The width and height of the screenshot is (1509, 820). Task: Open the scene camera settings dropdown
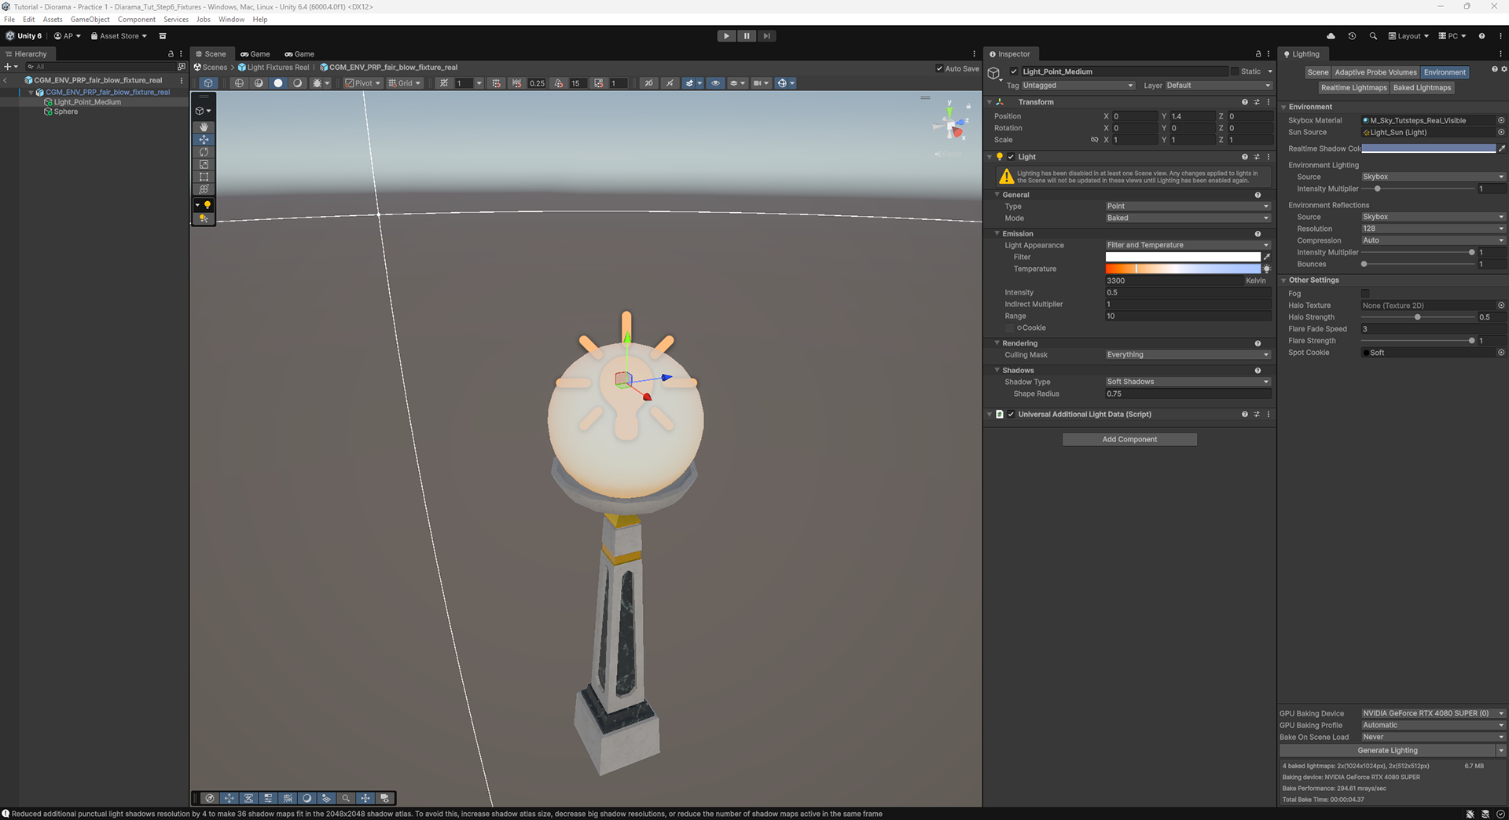pos(761,83)
